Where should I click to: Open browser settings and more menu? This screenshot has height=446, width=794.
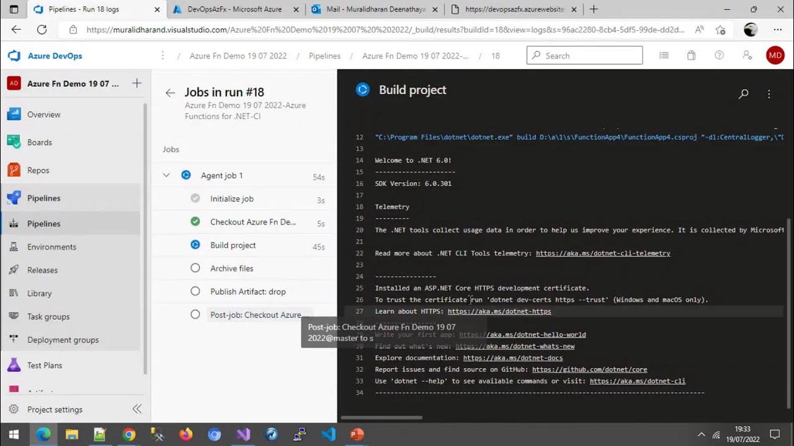pos(777,29)
